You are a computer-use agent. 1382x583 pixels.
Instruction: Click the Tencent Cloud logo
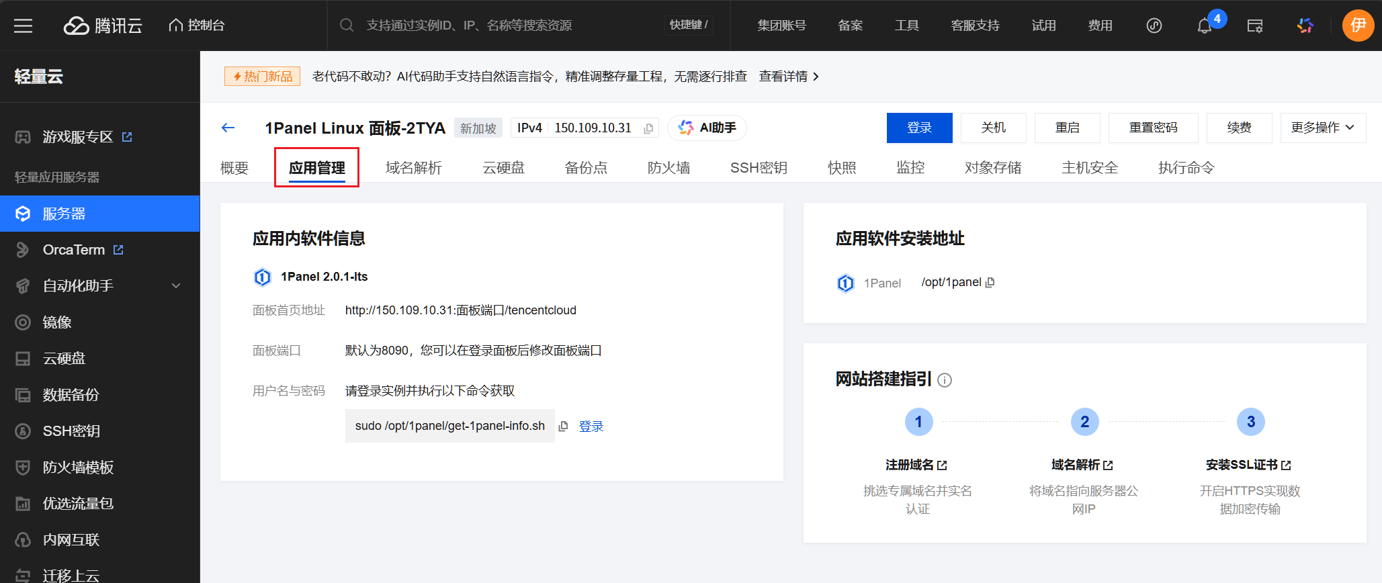pos(103,26)
